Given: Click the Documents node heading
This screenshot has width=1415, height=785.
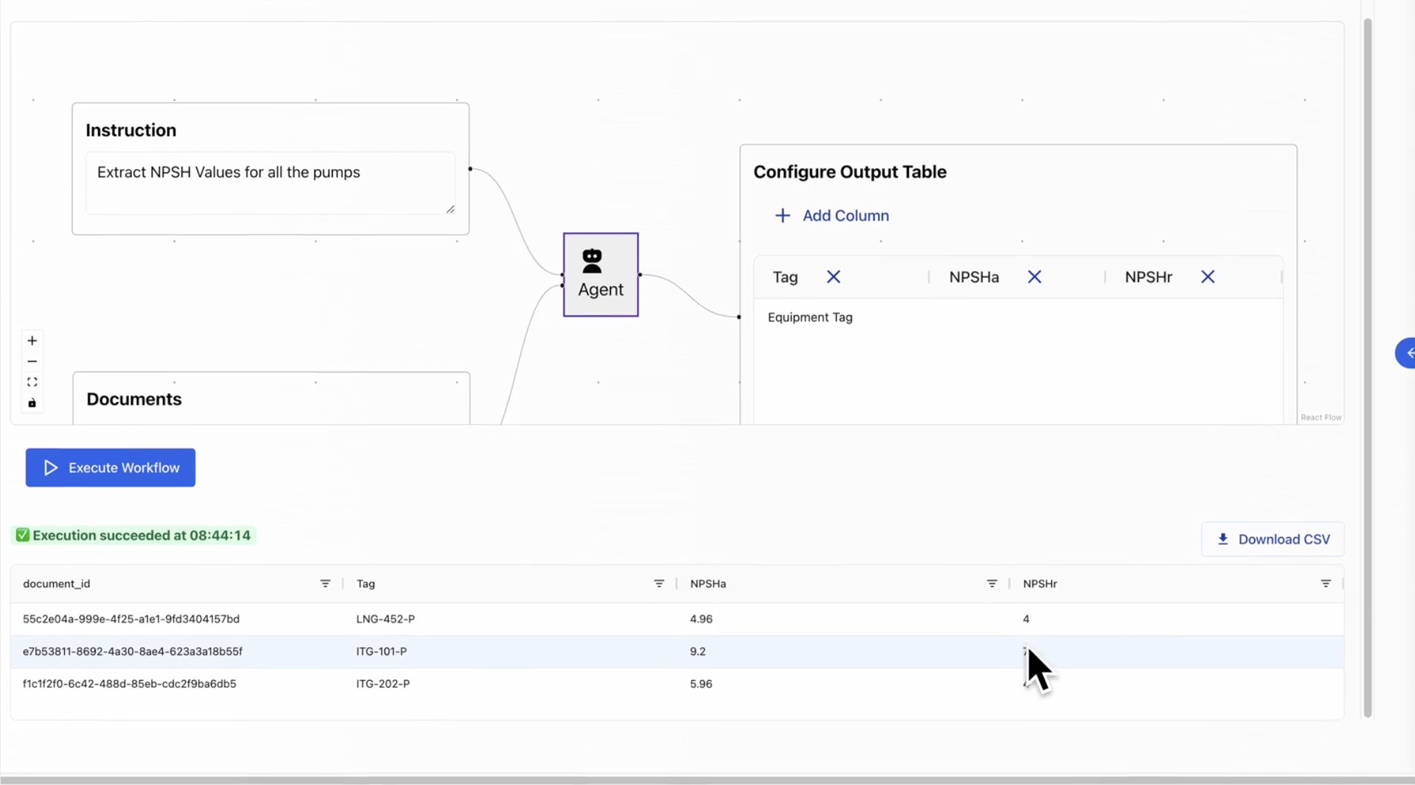Looking at the screenshot, I should (x=134, y=399).
